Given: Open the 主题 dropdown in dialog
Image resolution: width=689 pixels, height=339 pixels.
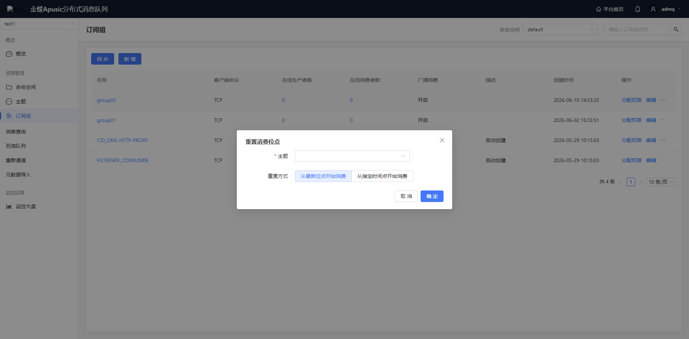Looking at the screenshot, I should pos(352,156).
